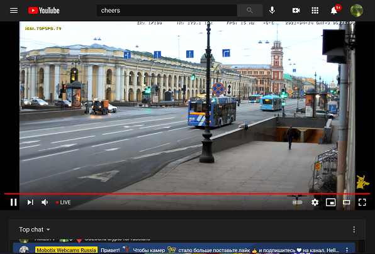Image resolution: width=375 pixels, height=254 pixels.
Task: Open the Create video camera icon
Action: [296, 11]
